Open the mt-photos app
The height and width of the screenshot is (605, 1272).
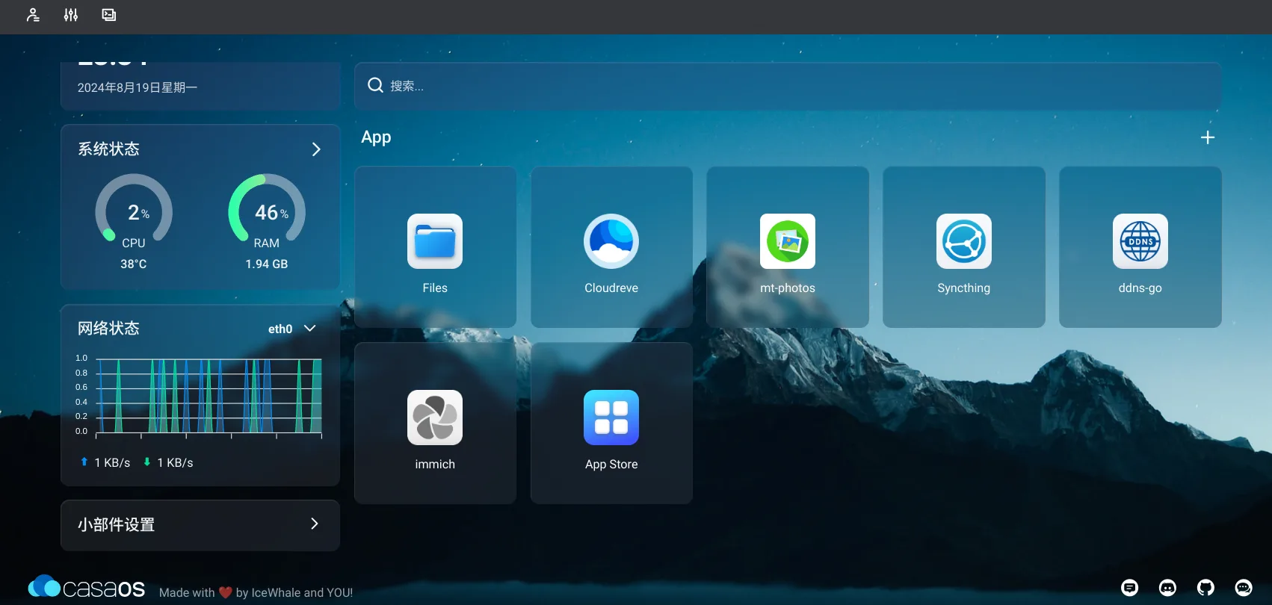coord(788,247)
